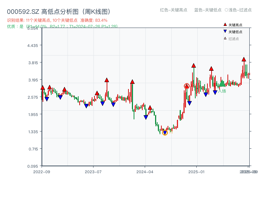Select the highest red triangle near the top right

point(244,59)
